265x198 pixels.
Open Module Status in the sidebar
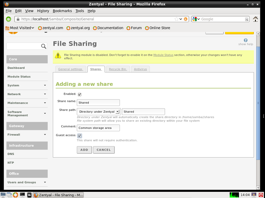(19, 77)
